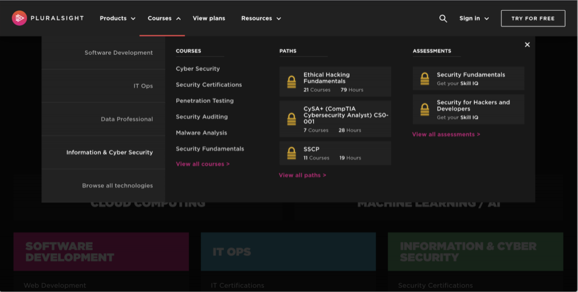Click the Pluralsight logo icon
This screenshot has width=578, height=292.
(19, 18)
